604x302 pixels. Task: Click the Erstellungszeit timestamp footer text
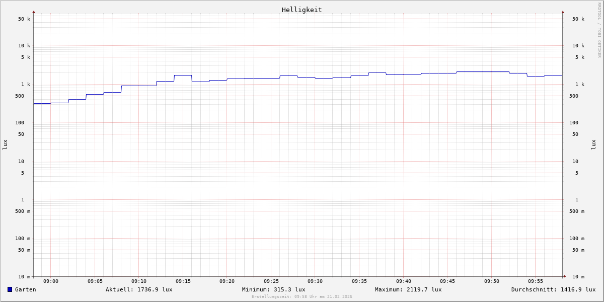pyautogui.click(x=302, y=297)
